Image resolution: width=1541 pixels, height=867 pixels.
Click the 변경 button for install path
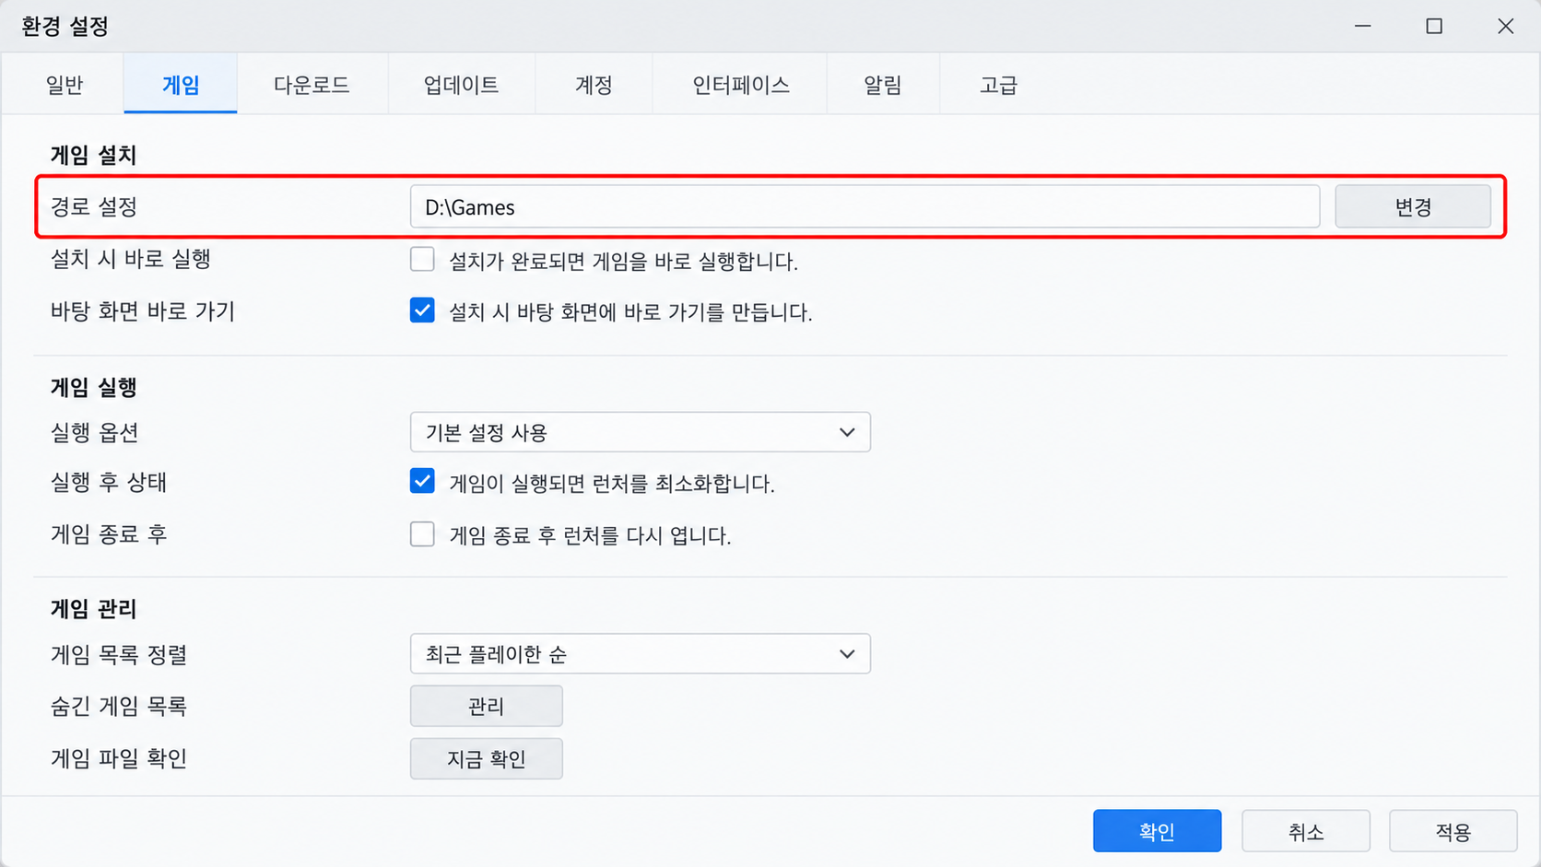(1413, 206)
